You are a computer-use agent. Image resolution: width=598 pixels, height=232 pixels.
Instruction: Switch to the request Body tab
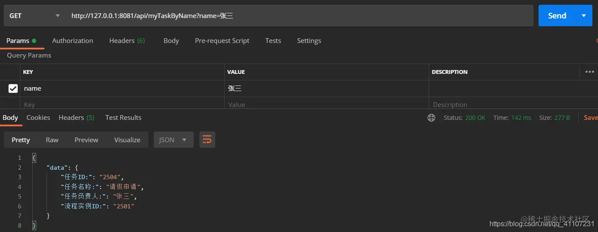171,41
